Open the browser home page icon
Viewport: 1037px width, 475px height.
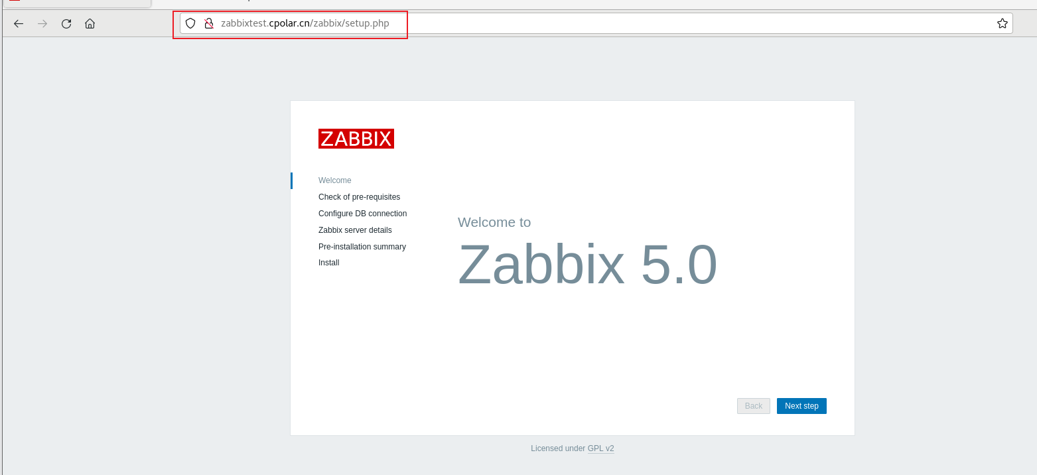(90, 24)
